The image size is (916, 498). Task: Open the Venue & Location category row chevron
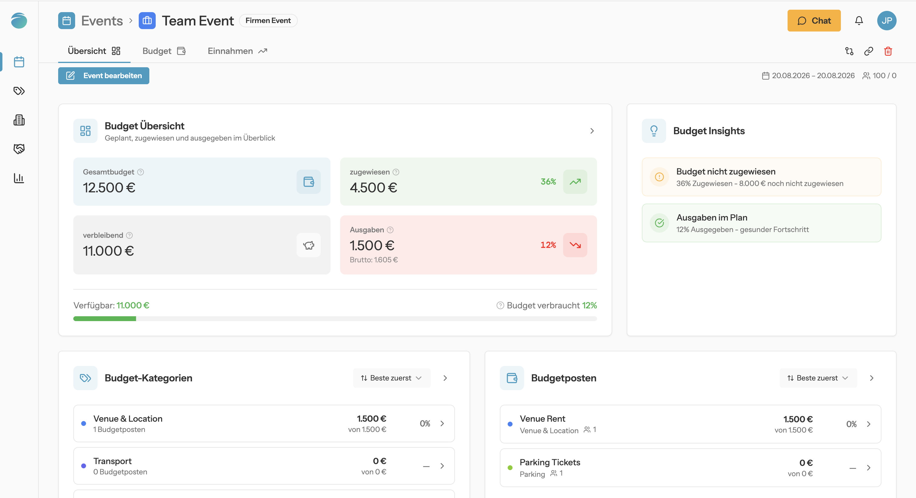point(442,424)
